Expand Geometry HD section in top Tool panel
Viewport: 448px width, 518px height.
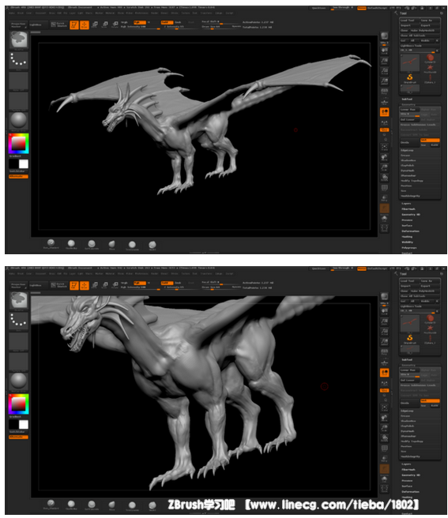(410, 215)
